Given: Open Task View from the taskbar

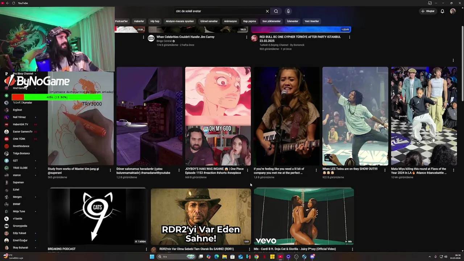Looking at the screenshot, I should pos(200,257).
